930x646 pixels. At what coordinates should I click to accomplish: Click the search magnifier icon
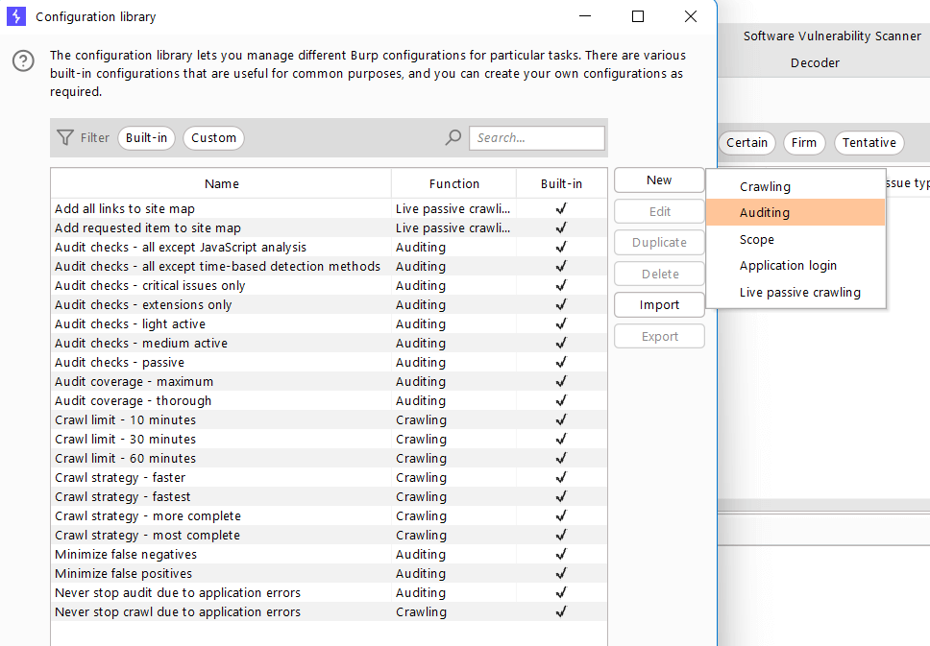(453, 137)
